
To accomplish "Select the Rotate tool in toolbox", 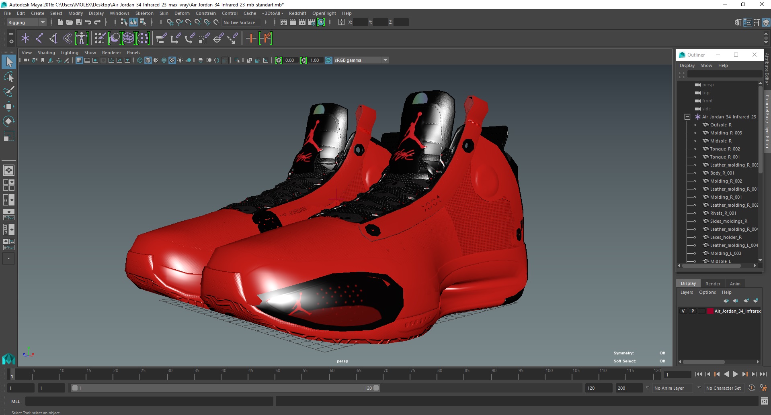I will pyautogui.click(x=8, y=121).
